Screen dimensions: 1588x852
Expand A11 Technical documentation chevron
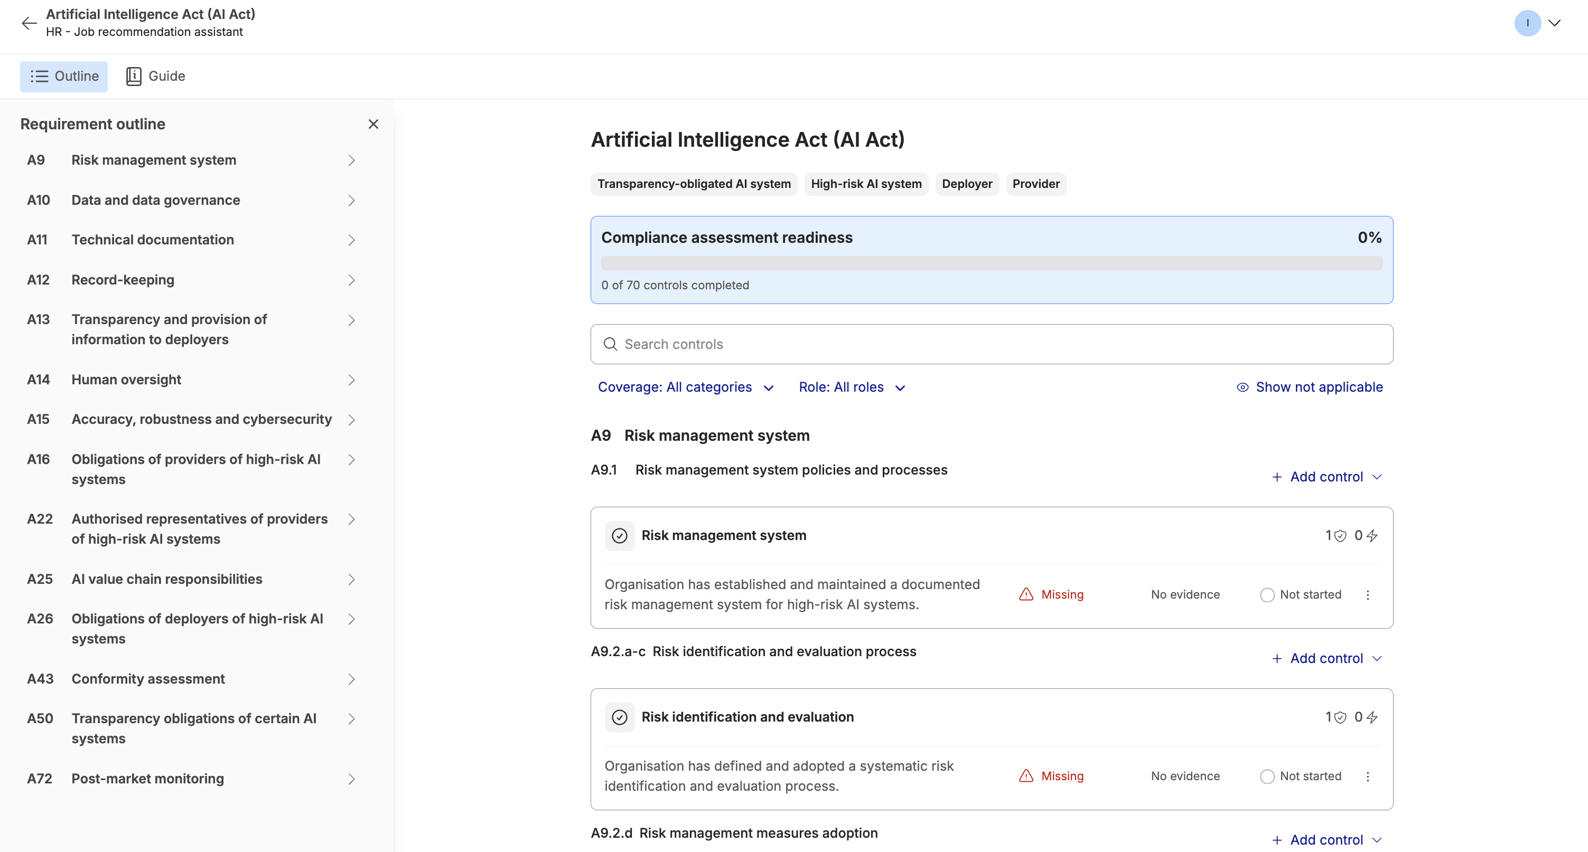pyautogui.click(x=351, y=240)
